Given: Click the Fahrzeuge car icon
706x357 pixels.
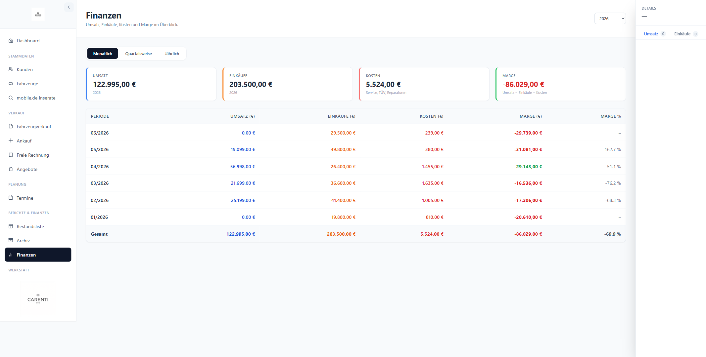Looking at the screenshot, I should click(11, 84).
